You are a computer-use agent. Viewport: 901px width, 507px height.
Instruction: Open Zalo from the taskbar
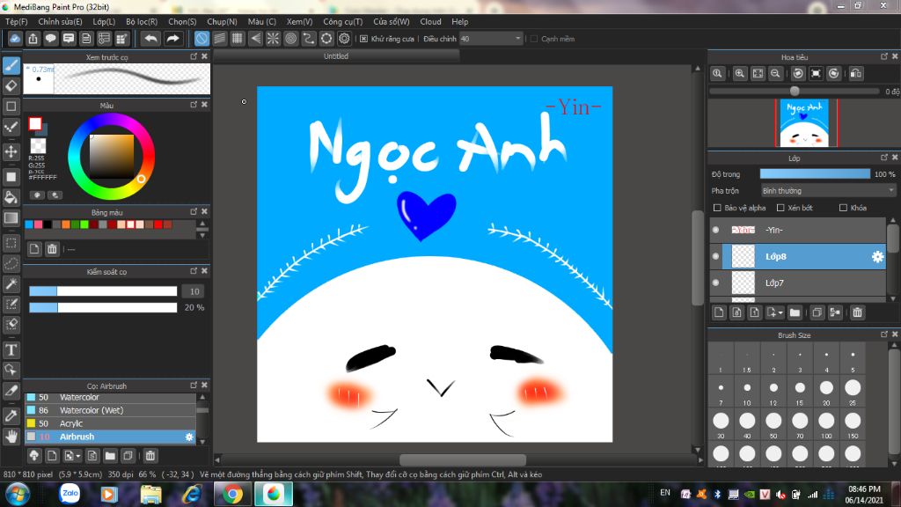click(x=70, y=494)
